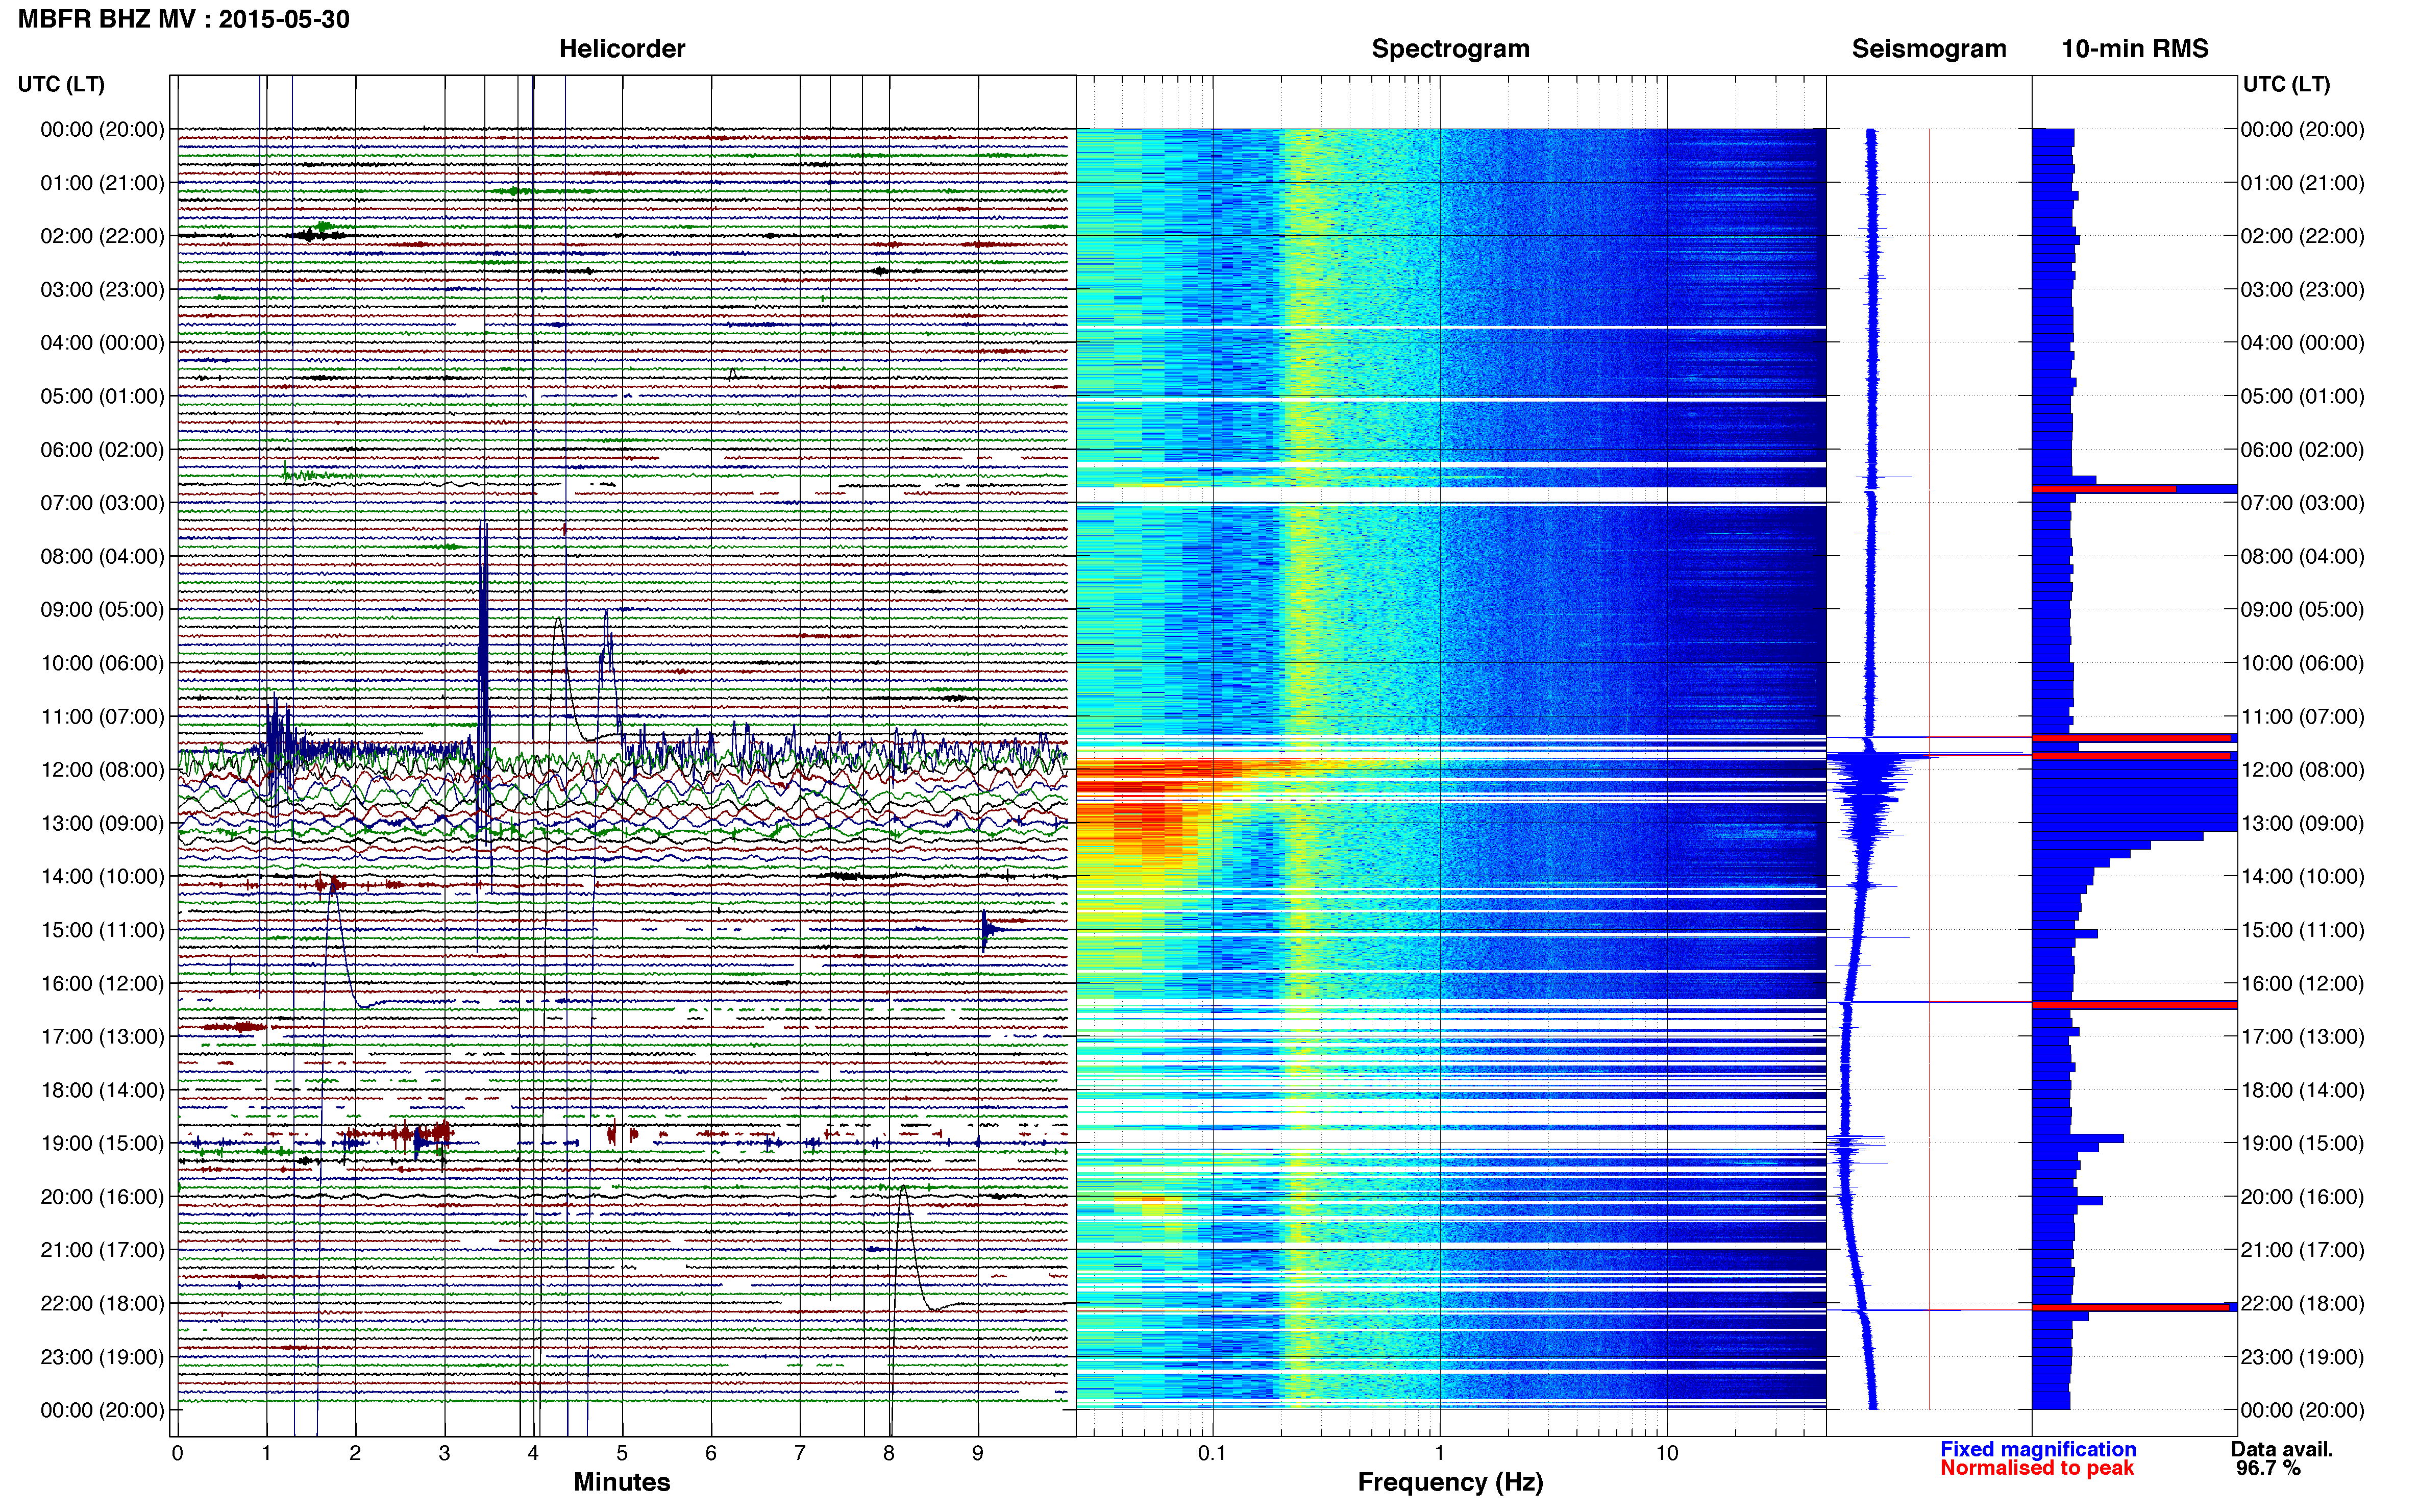Pick '15:00 (11:00)' on the Helicorder time axis
Image resolution: width=2419 pixels, height=1512 pixels.
point(102,930)
